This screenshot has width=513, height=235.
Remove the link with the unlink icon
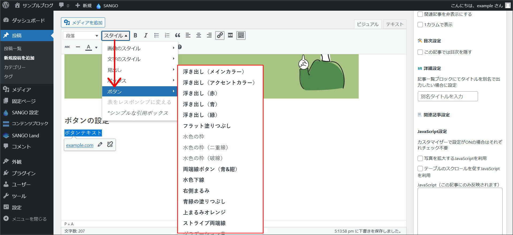[110, 145]
